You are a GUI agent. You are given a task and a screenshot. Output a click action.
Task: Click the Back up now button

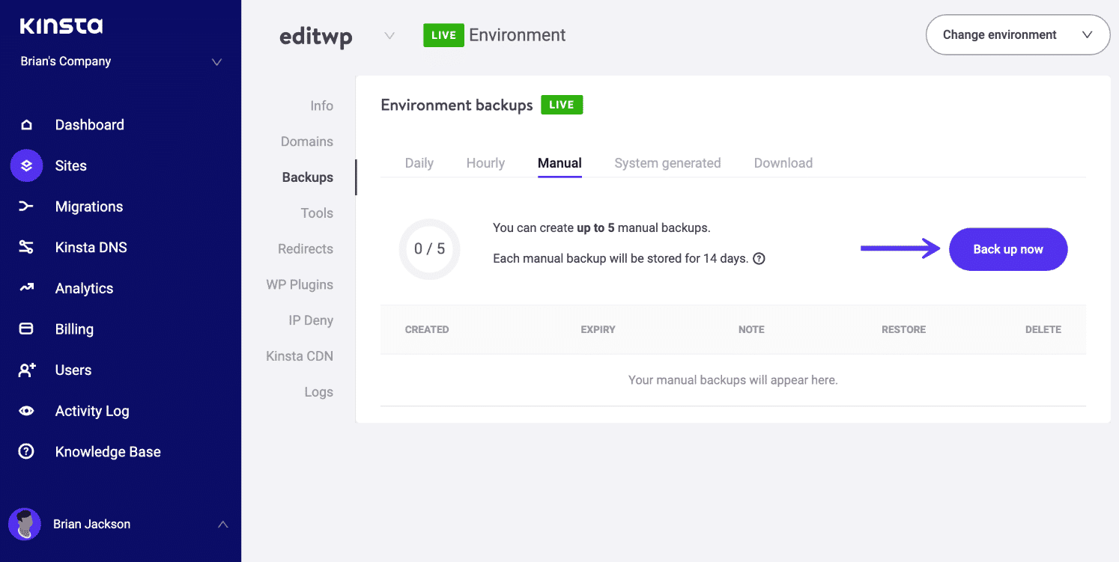[x=1007, y=249]
